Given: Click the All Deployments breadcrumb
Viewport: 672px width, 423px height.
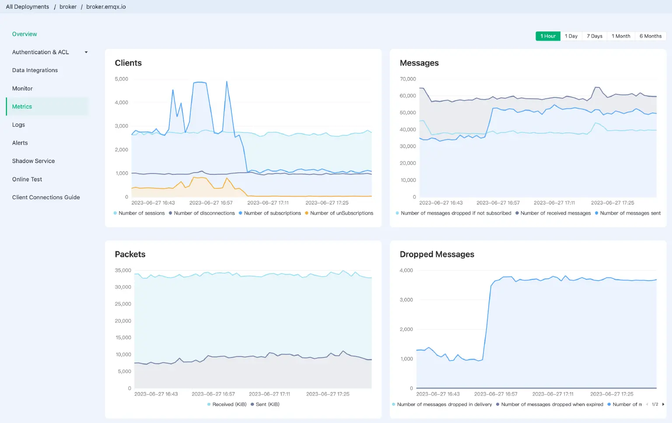Looking at the screenshot, I should click(27, 7).
